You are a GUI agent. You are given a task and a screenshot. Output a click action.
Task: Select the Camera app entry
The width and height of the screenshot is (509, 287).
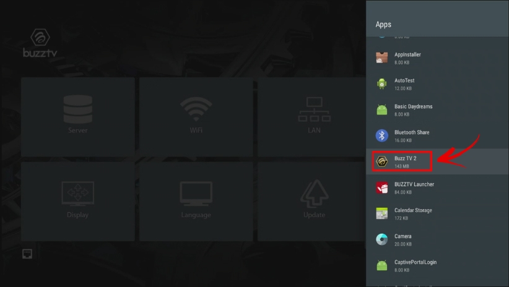[437, 239]
